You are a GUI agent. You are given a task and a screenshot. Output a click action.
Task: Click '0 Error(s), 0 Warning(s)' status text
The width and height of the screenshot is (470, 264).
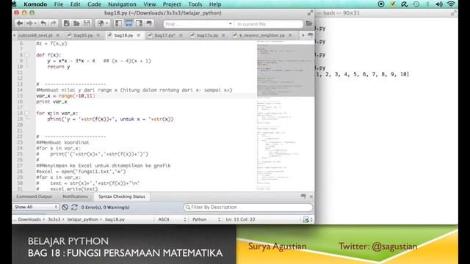(x=105, y=207)
